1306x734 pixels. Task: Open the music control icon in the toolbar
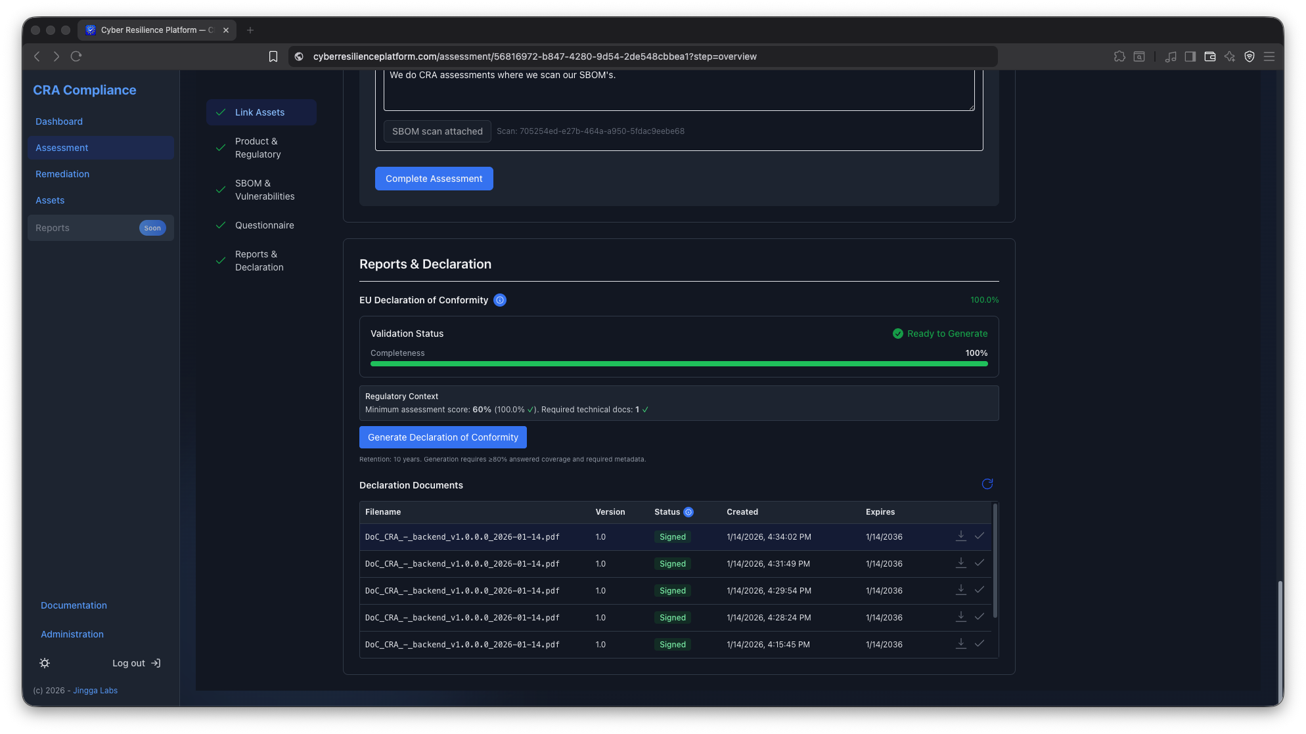(1171, 56)
